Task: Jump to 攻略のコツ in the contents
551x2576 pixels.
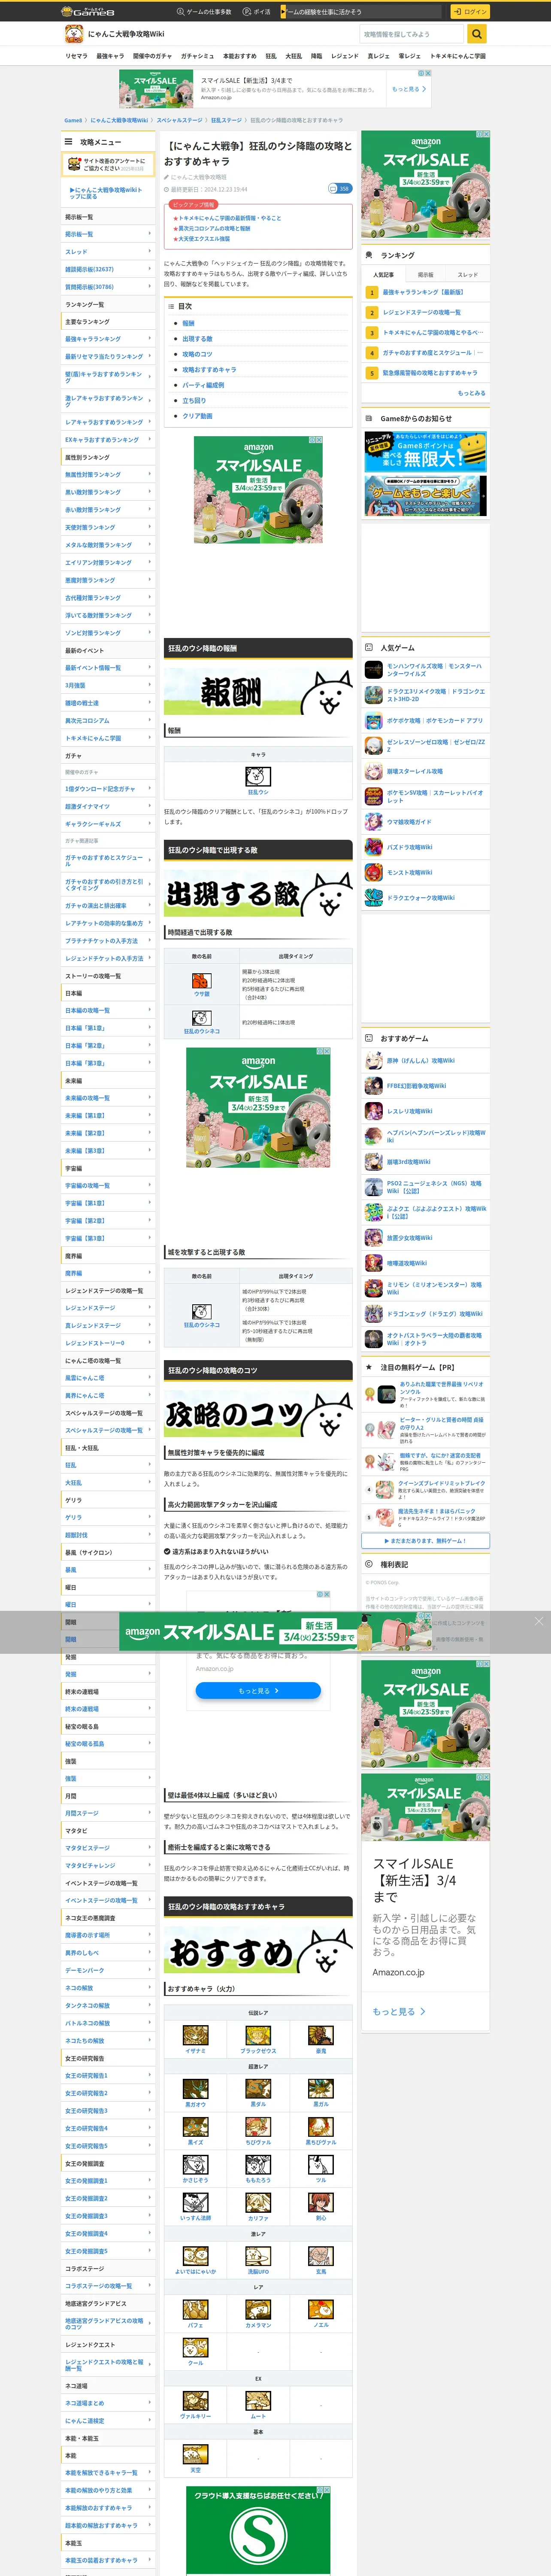Action: tap(197, 354)
